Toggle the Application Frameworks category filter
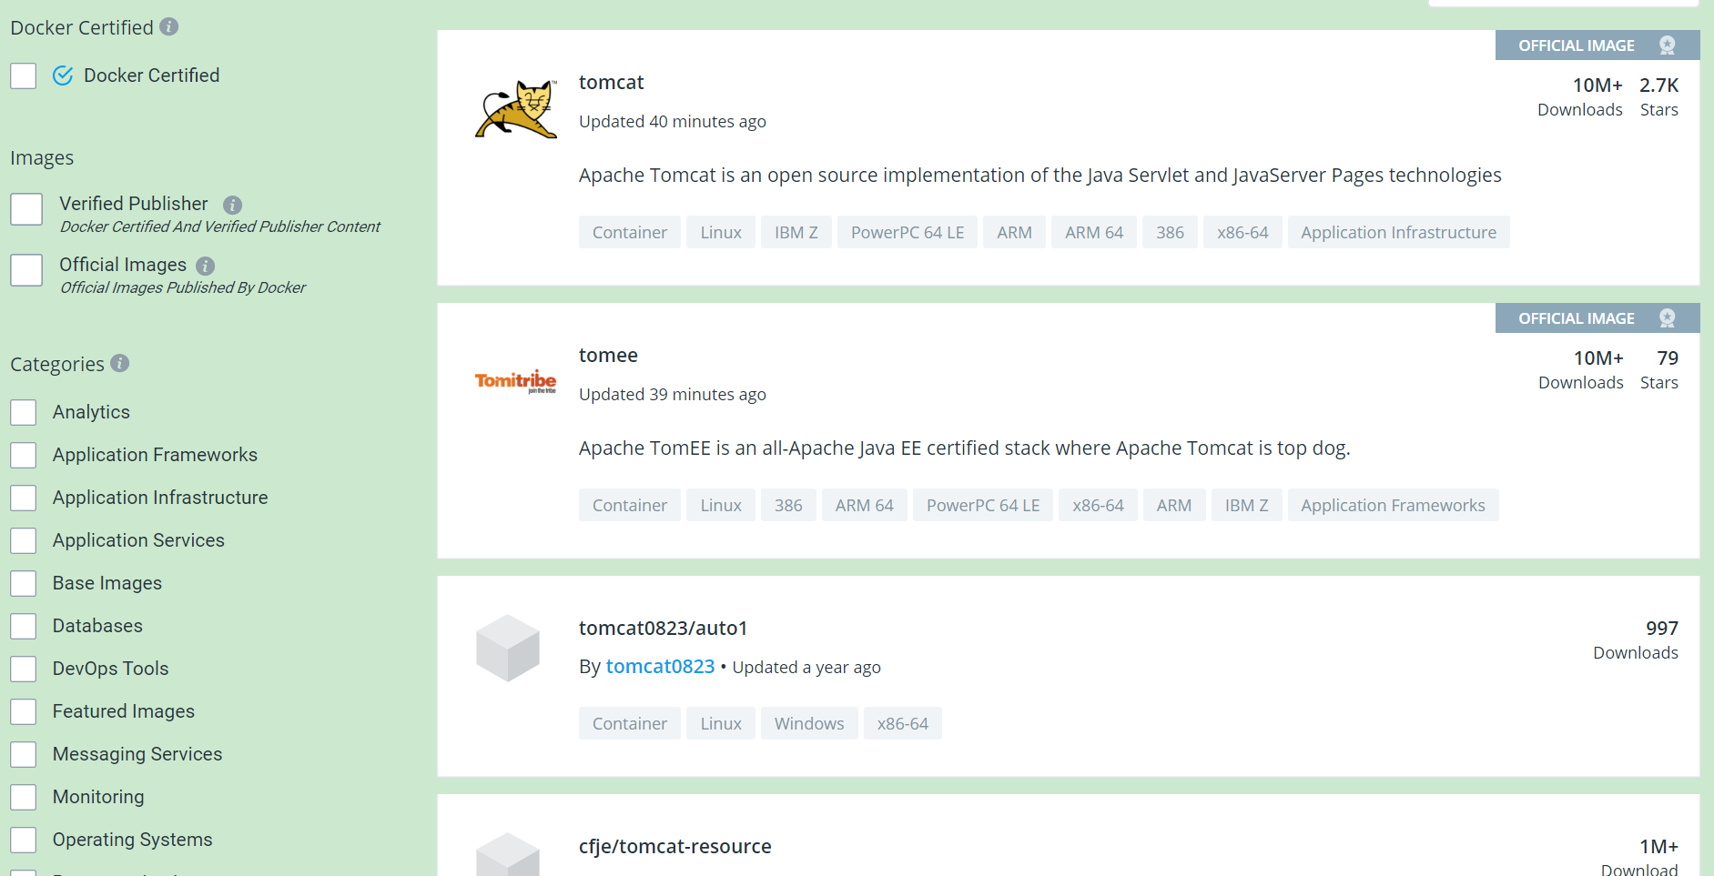Screen dimensions: 1714x876 pos(24,455)
